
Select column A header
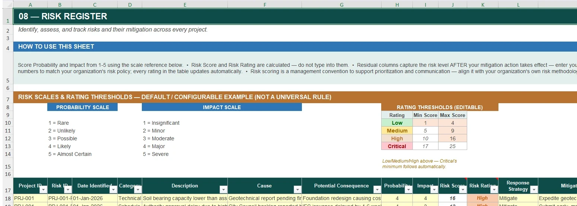[30, 4]
